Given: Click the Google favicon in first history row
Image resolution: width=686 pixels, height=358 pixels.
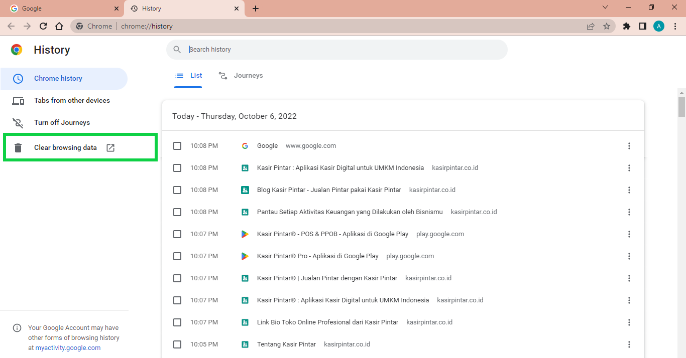Looking at the screenshot, I should coord(245,146).
